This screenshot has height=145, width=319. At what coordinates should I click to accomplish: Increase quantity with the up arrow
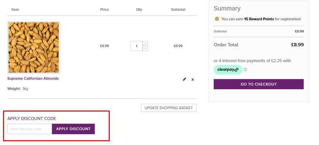point(145,43)
